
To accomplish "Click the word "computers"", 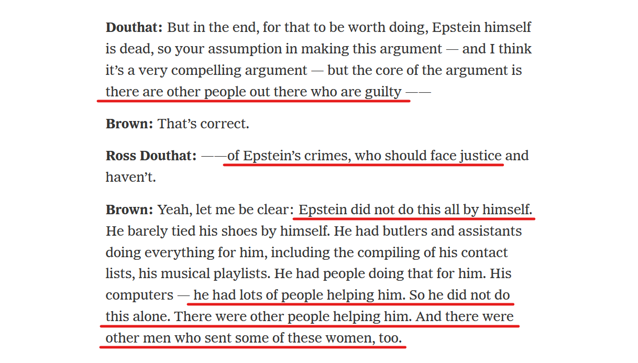I will (x=139, y=295).
